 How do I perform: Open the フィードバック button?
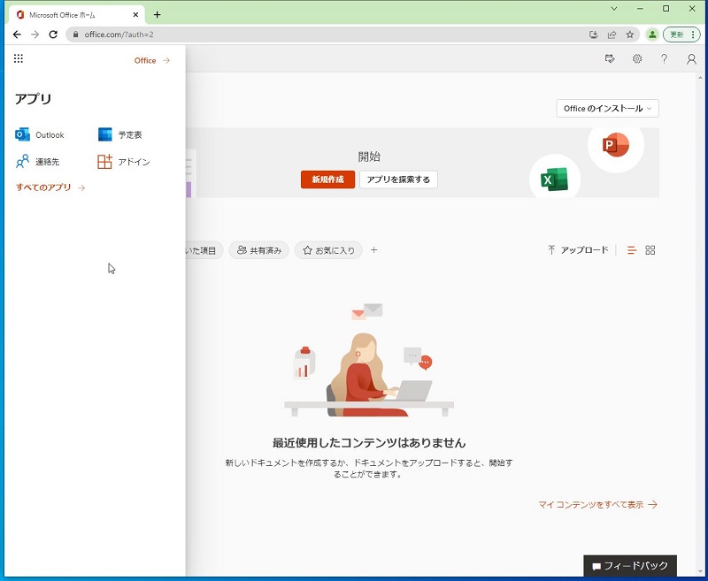click(630, 566)
